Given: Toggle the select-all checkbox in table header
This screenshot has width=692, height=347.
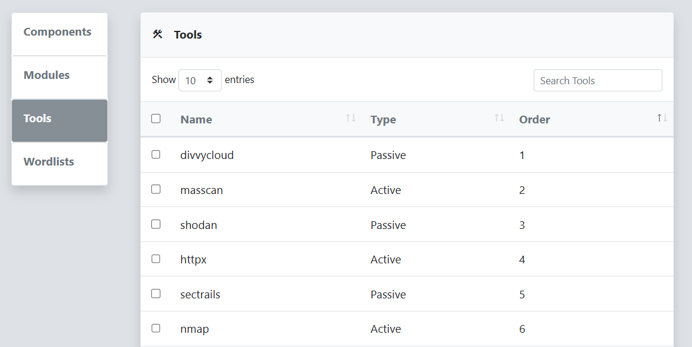Looking at the screenshot, I should [x=156, y=118].
